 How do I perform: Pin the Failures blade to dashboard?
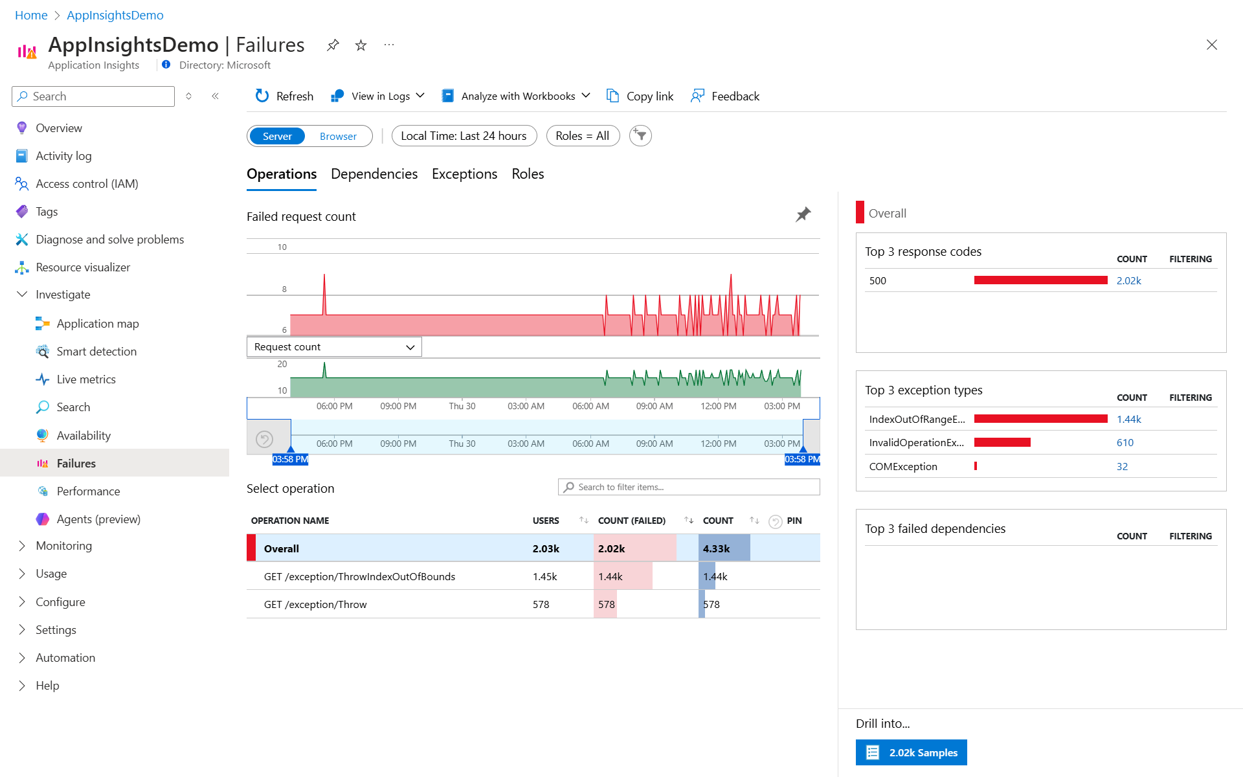coord(333,45)
